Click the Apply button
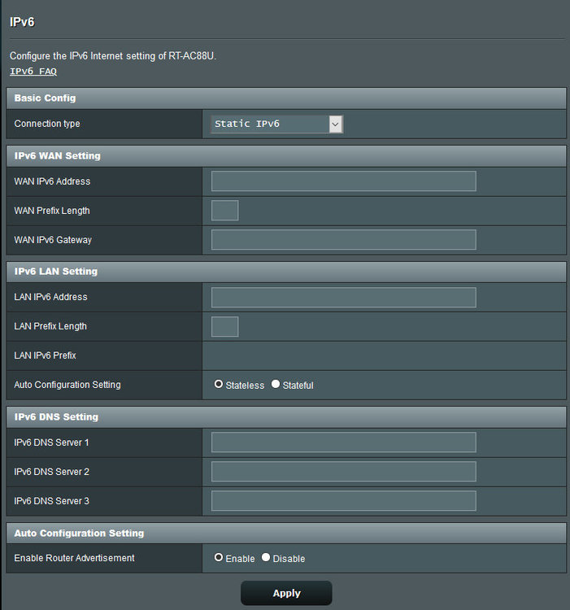 pos(286,593)
